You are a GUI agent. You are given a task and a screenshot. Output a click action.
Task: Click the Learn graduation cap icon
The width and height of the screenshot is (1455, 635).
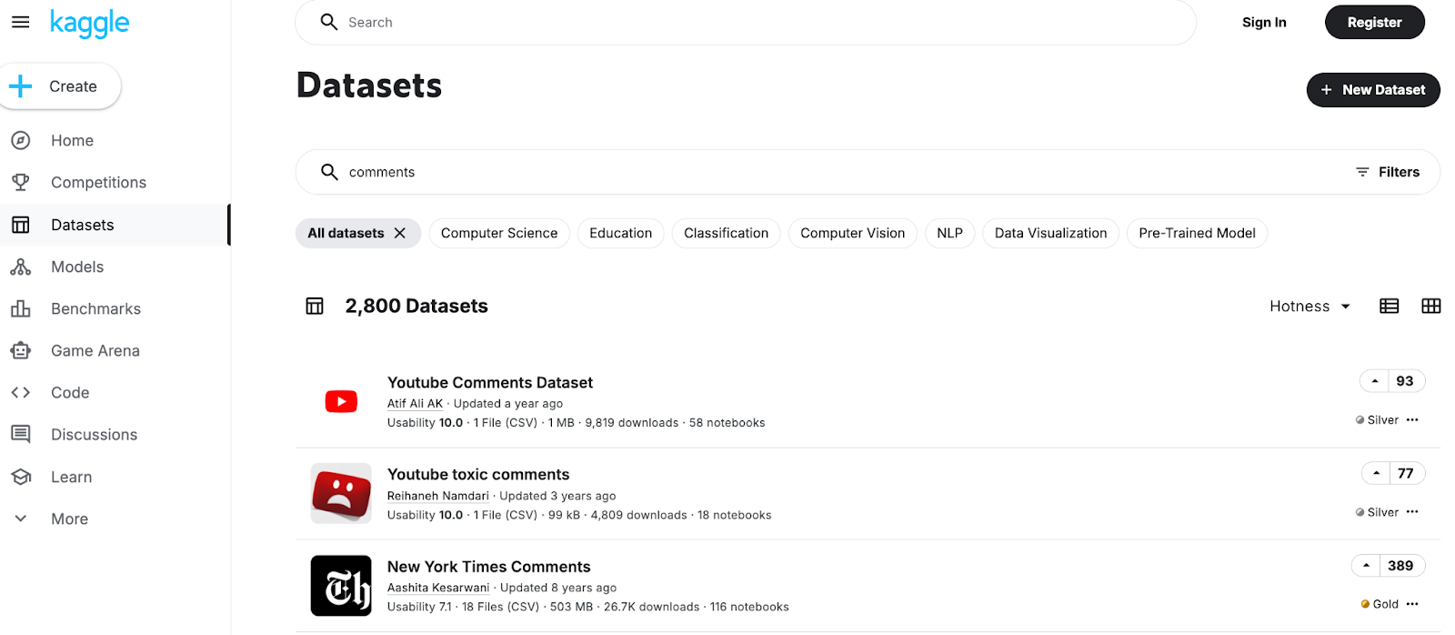point(21,477)
